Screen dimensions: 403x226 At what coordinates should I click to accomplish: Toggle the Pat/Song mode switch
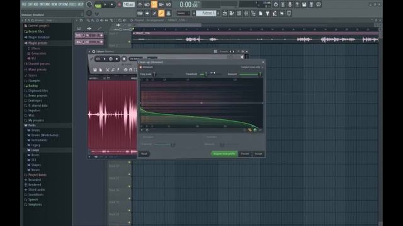coord(98,5)
